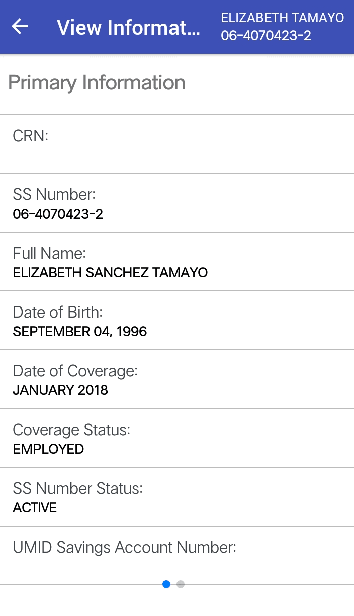
Task: Select ELIZABETH SANCHEZ TAMAYO full name value
Action: [110, 273]
